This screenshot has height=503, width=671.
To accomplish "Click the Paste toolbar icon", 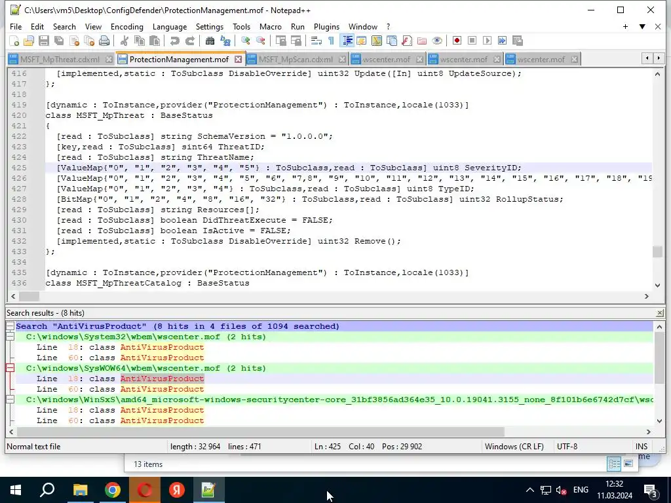I will [155, 41].
